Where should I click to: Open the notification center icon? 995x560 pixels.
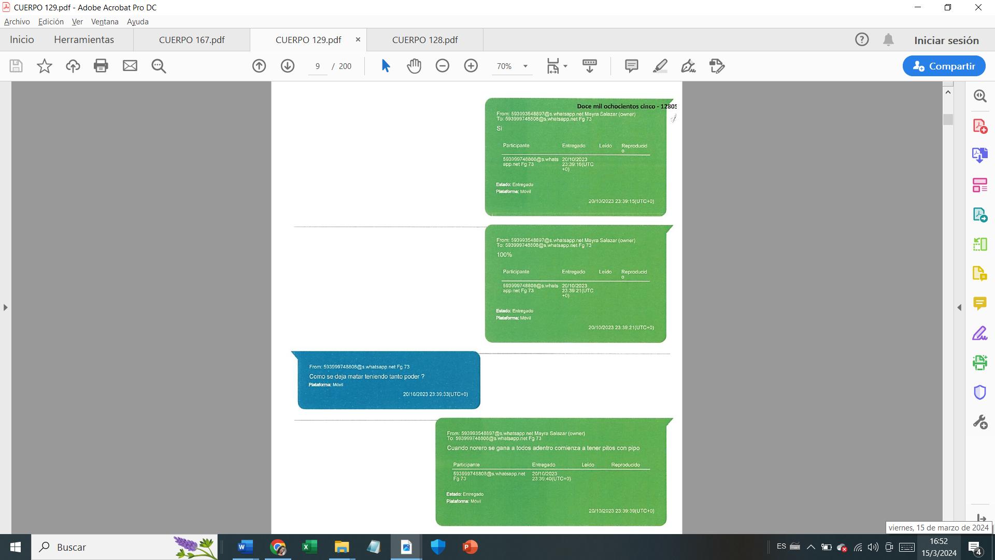(x=975, y=547)
